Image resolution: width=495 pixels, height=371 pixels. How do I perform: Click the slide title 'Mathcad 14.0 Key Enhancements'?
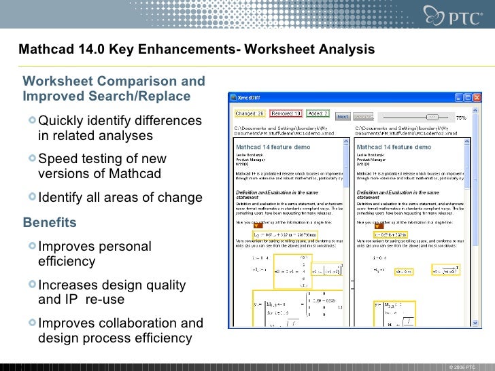[197, 49]
